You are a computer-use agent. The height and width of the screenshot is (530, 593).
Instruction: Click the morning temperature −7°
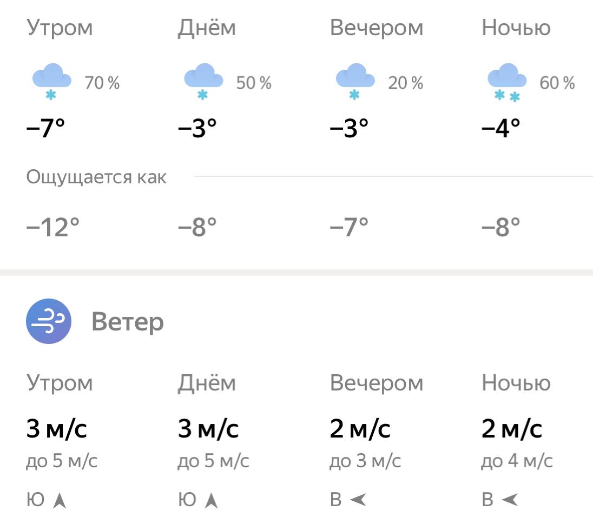tap(45, 129)
